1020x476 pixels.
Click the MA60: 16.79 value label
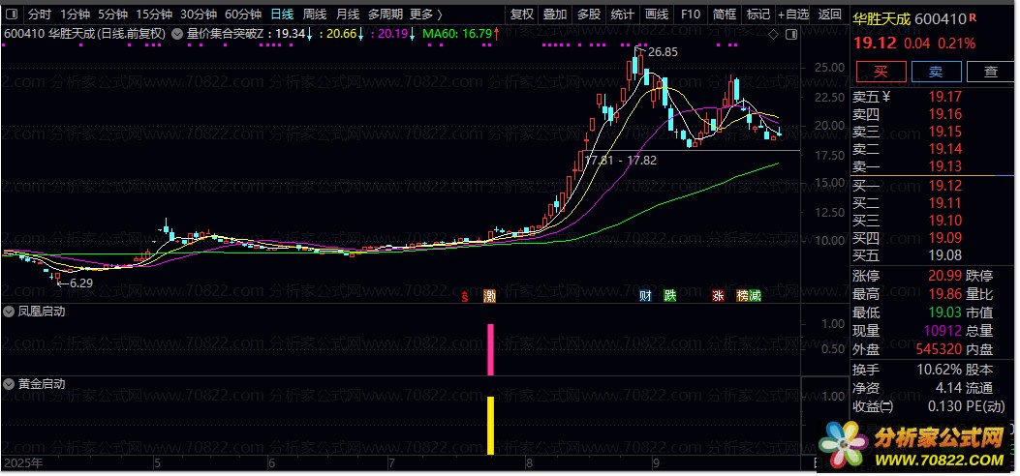pyautogui.click(x=456, y=34)
